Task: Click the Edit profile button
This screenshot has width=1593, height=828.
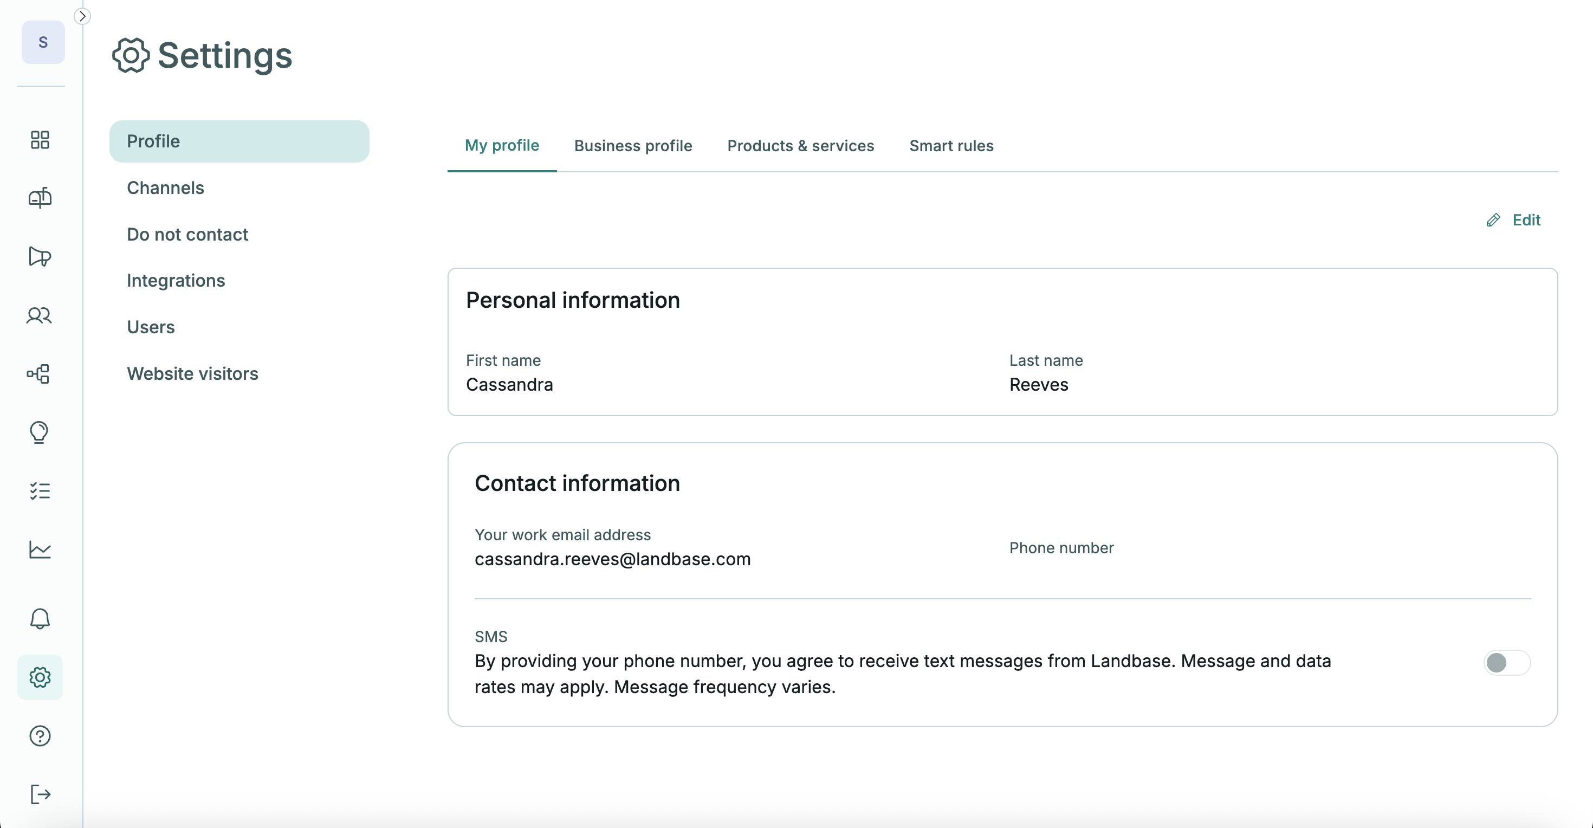Action: [x=1514, y=220]
